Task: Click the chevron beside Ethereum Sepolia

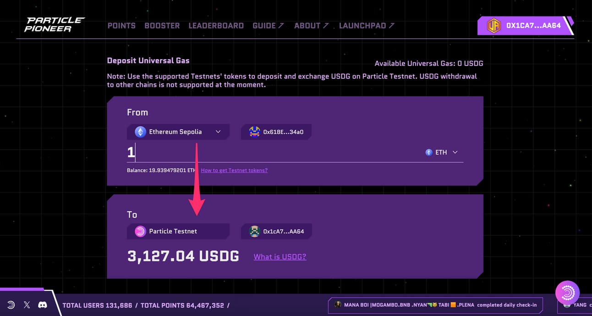Action: click(218, 132)
